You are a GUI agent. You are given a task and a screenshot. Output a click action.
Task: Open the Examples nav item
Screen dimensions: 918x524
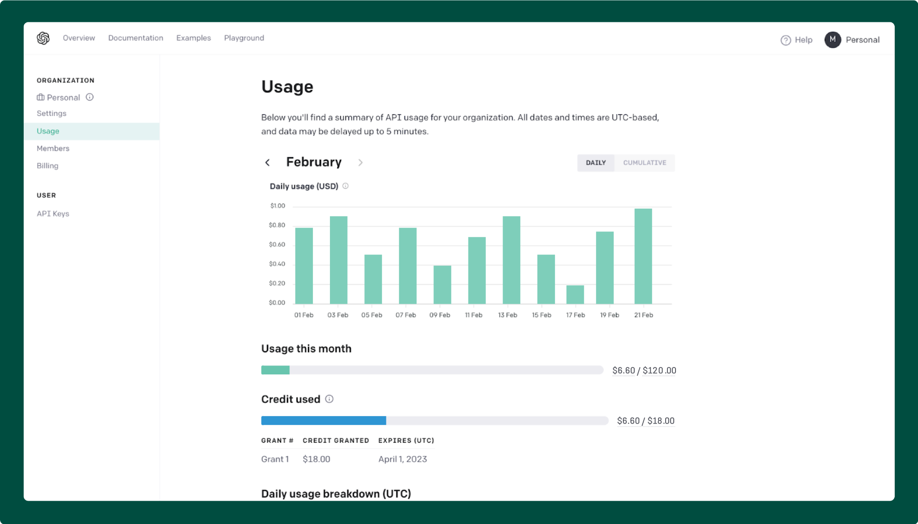pos(194,38)
